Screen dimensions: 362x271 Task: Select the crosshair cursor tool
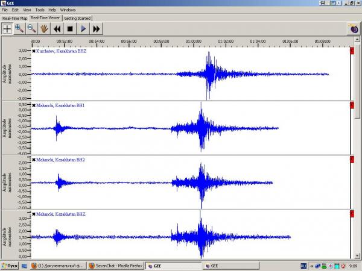click(x=7, y=29)
